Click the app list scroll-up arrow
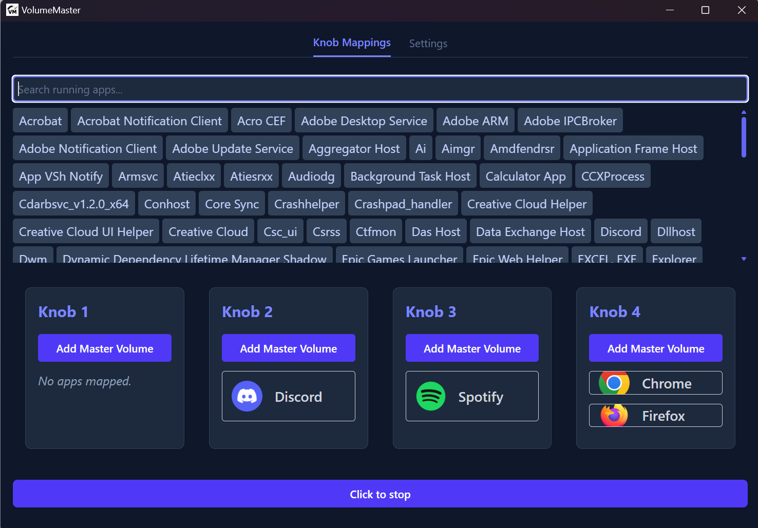The image size is (758, 528). (744, 112)
